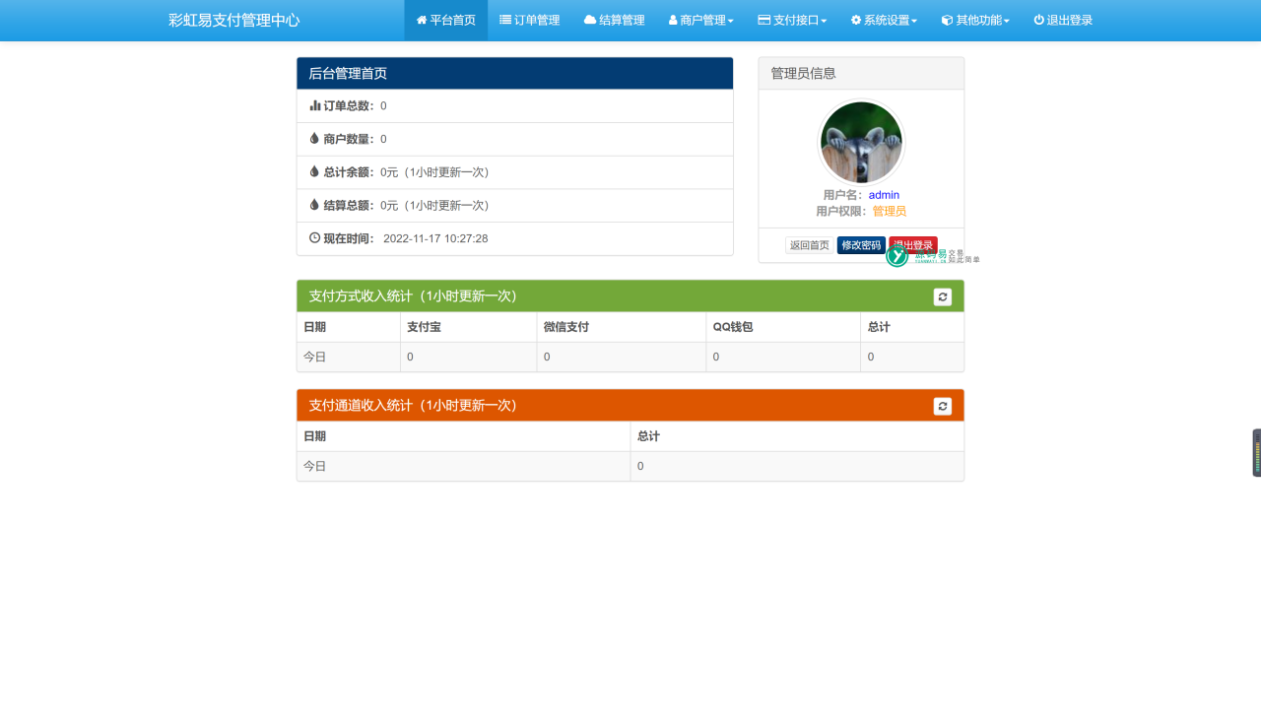Viewport: 1261px width, 718px height.
Task: Click the user icon in 商户管理
Action: click(x=673, y=20)
